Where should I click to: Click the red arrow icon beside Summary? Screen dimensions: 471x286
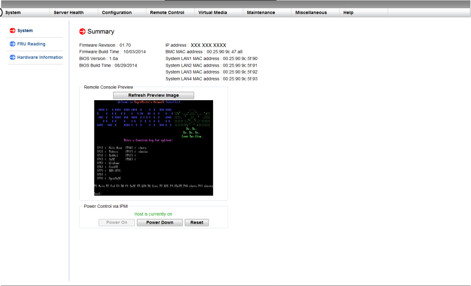click(x=83, y=32)
